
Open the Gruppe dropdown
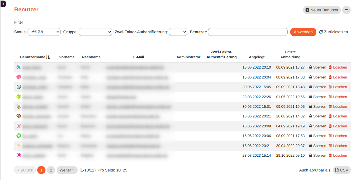tap(95, 32)
